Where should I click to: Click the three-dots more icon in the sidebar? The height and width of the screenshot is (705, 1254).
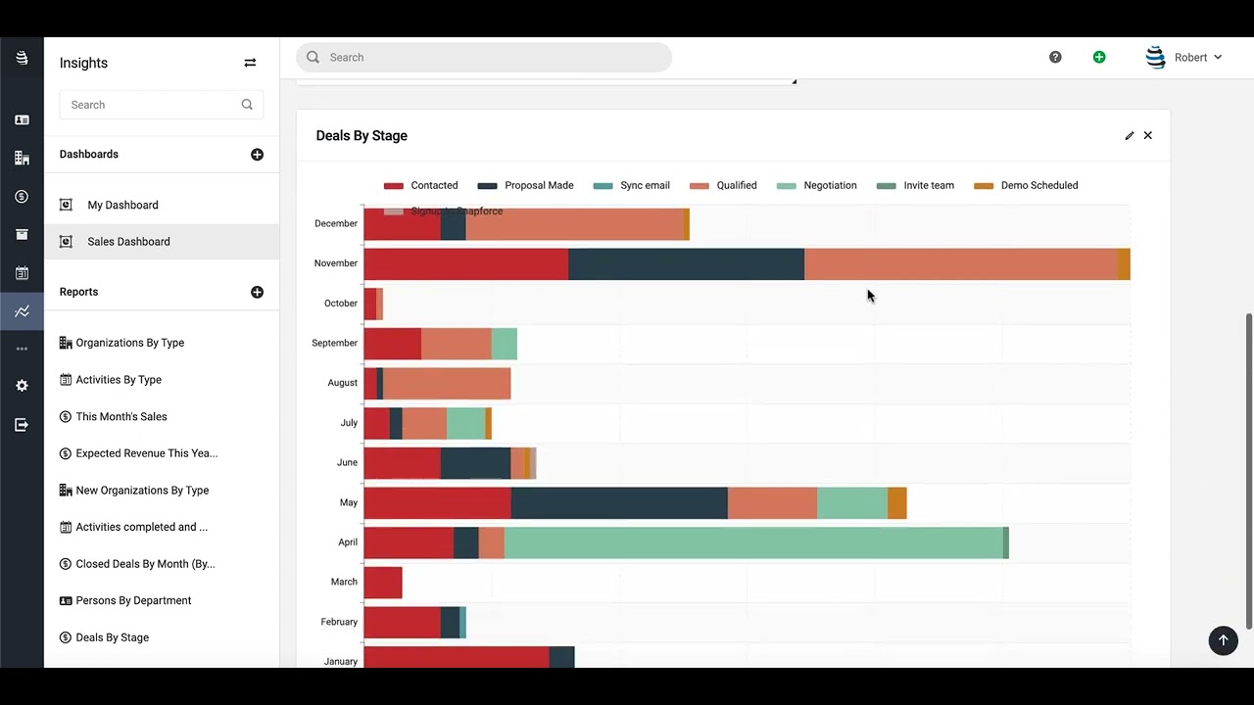[x=22, y=349]
